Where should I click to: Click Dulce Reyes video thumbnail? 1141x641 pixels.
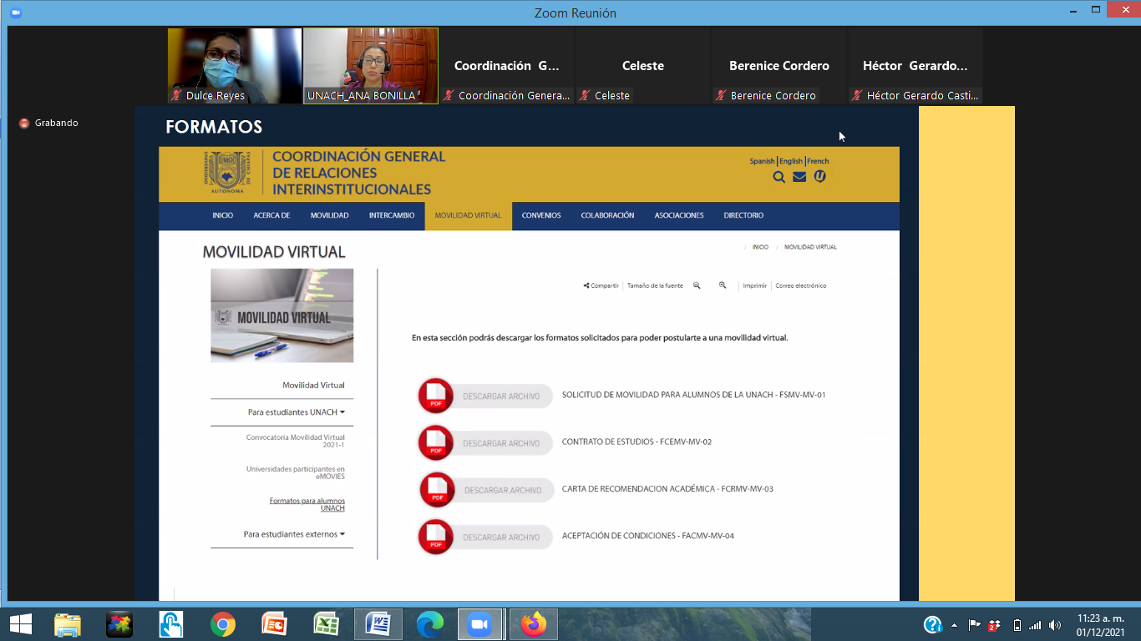[x=235, y=66]
